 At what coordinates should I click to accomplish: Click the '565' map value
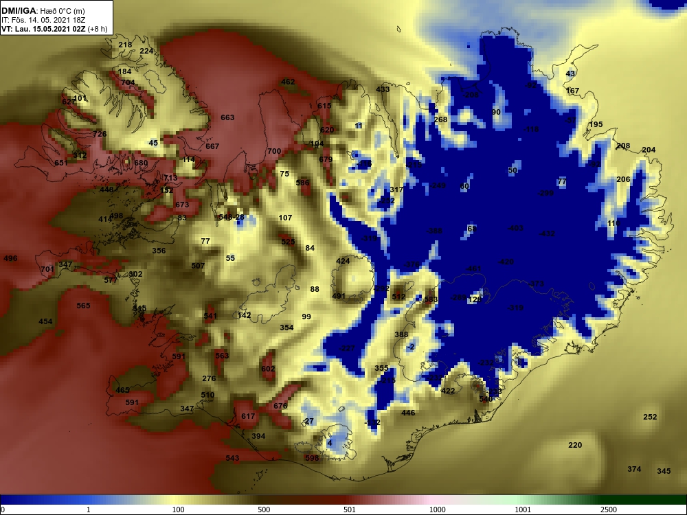83,306
